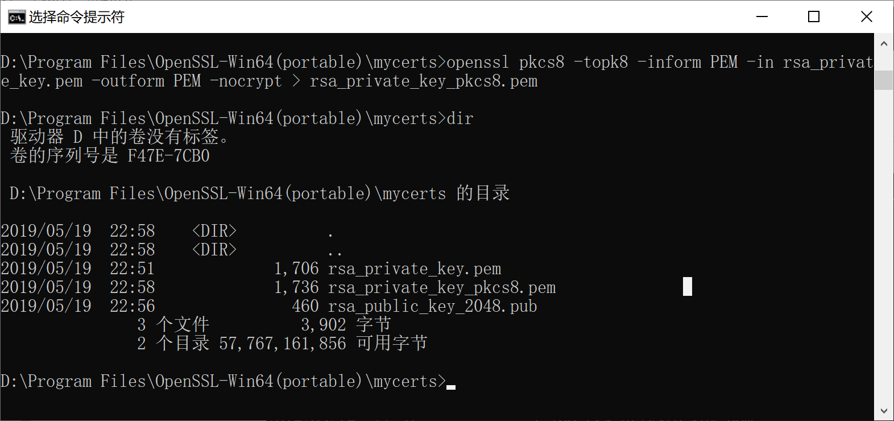Click the scrollbar down arrow

[883, 410]
